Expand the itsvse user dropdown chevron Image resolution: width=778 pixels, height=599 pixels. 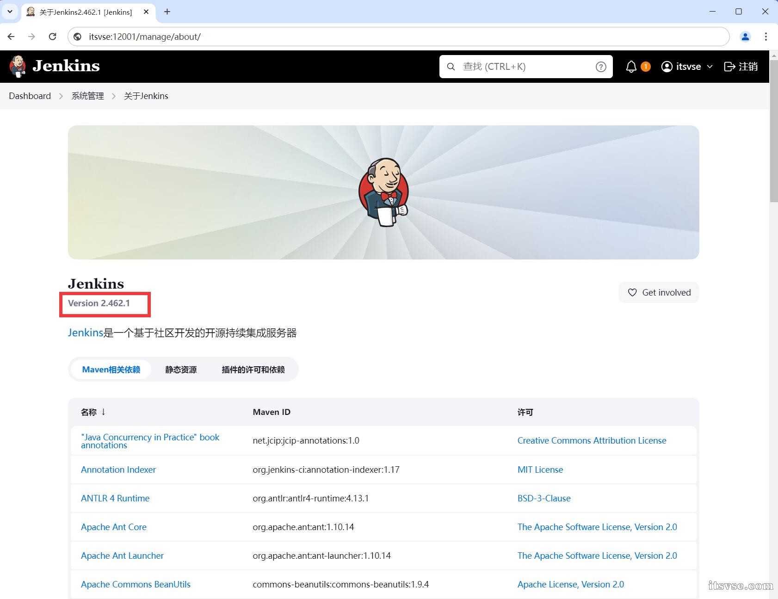[710, 67]
